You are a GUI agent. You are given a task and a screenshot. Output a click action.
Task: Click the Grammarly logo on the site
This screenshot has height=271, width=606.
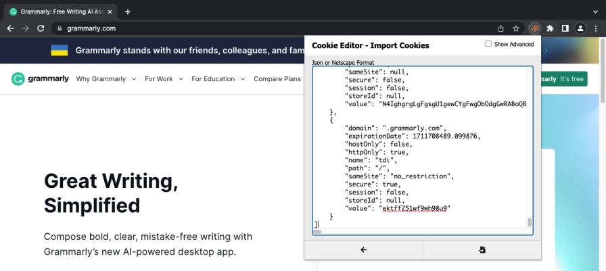pyautogui.click(x=40, y=79)
